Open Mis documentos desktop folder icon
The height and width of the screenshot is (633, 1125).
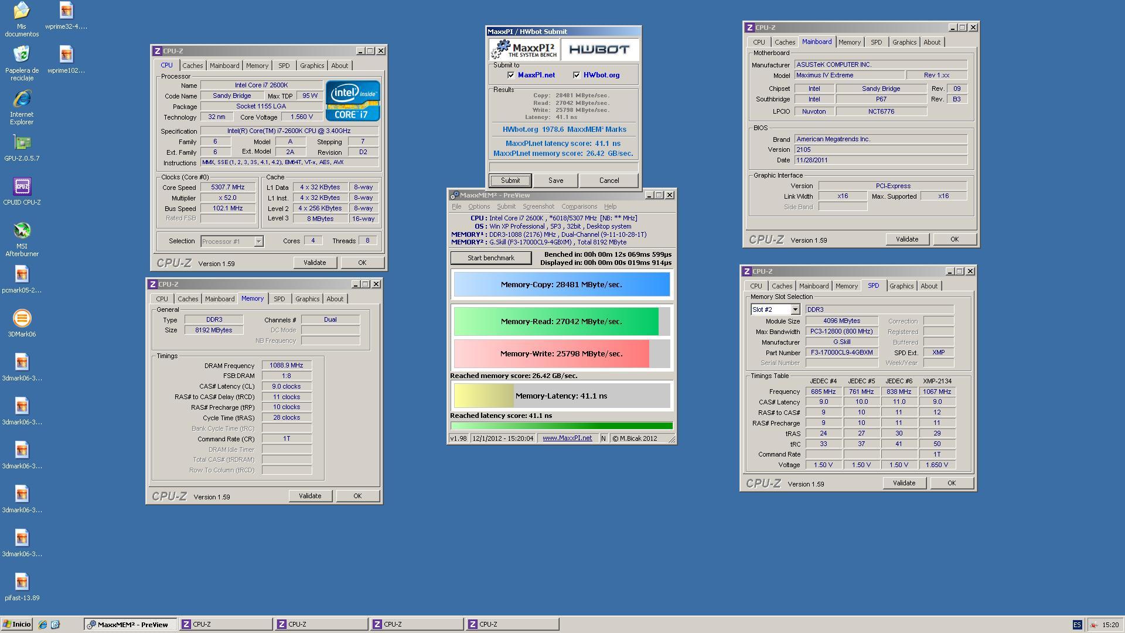[x=22, y=19]
